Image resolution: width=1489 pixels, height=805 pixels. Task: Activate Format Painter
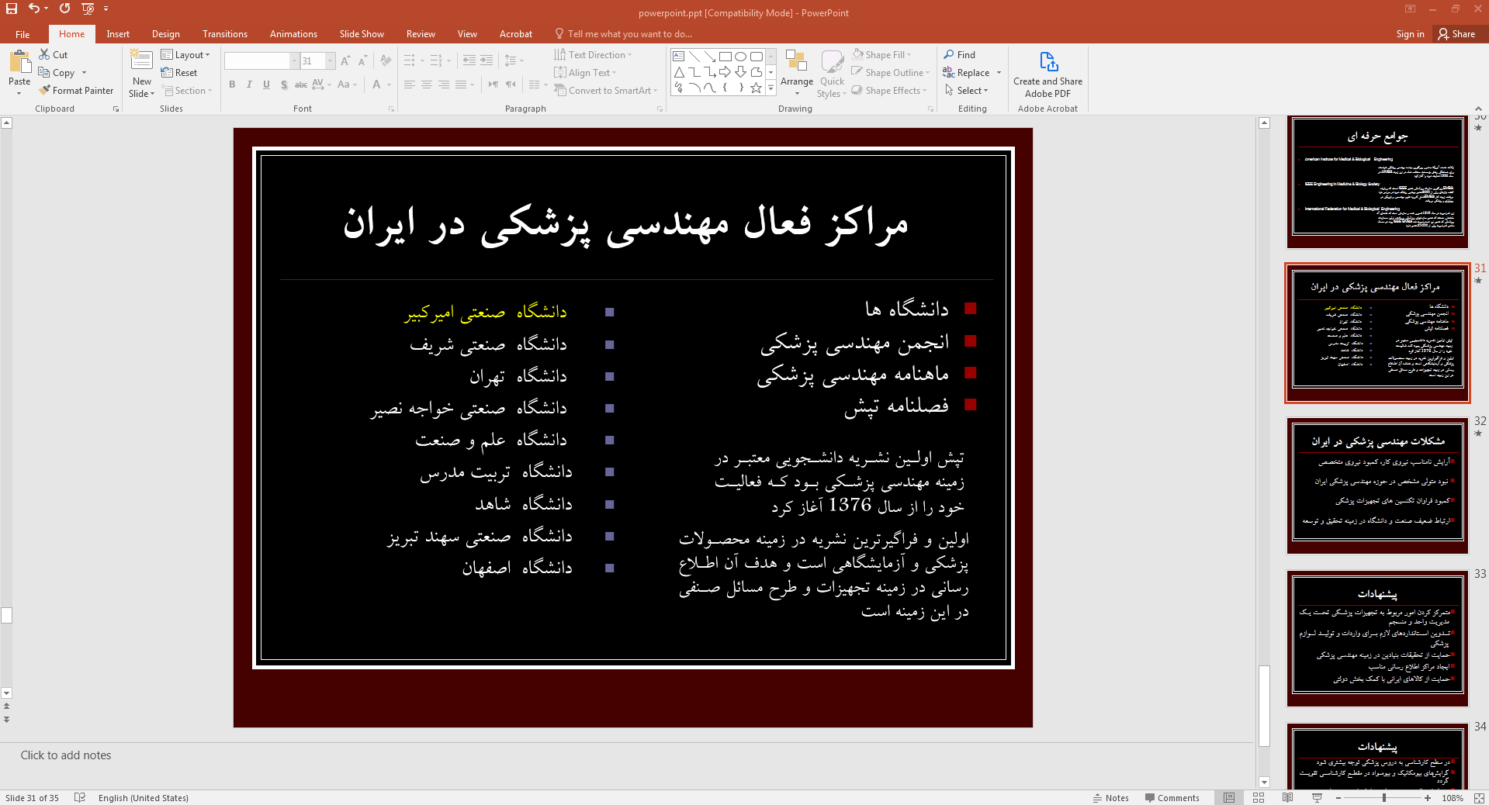point(76,91)
